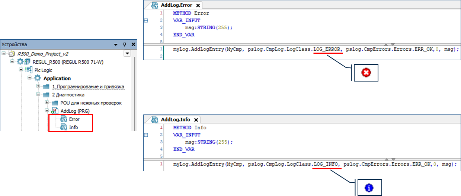Expand the 1_Программирование и привязка folder
The image size is (461, 196).
(38, 86)
